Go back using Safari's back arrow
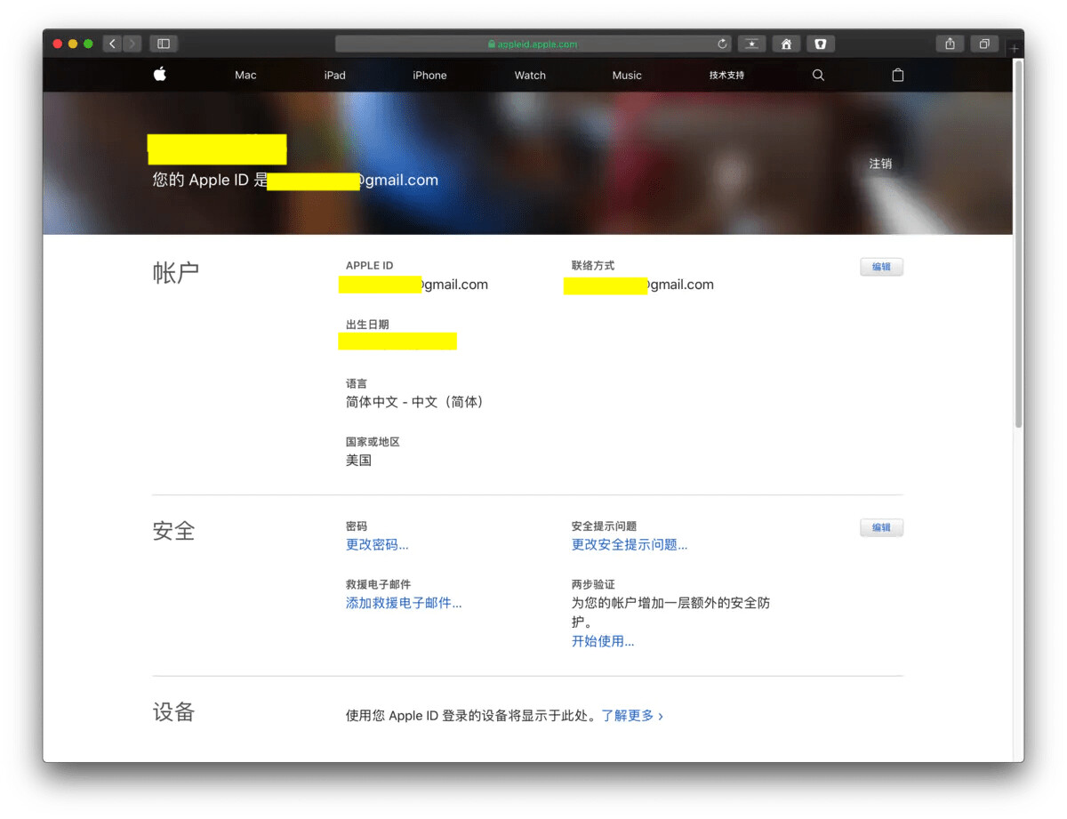This screenshot has width=1067, height=819. [x=112, y=44]
